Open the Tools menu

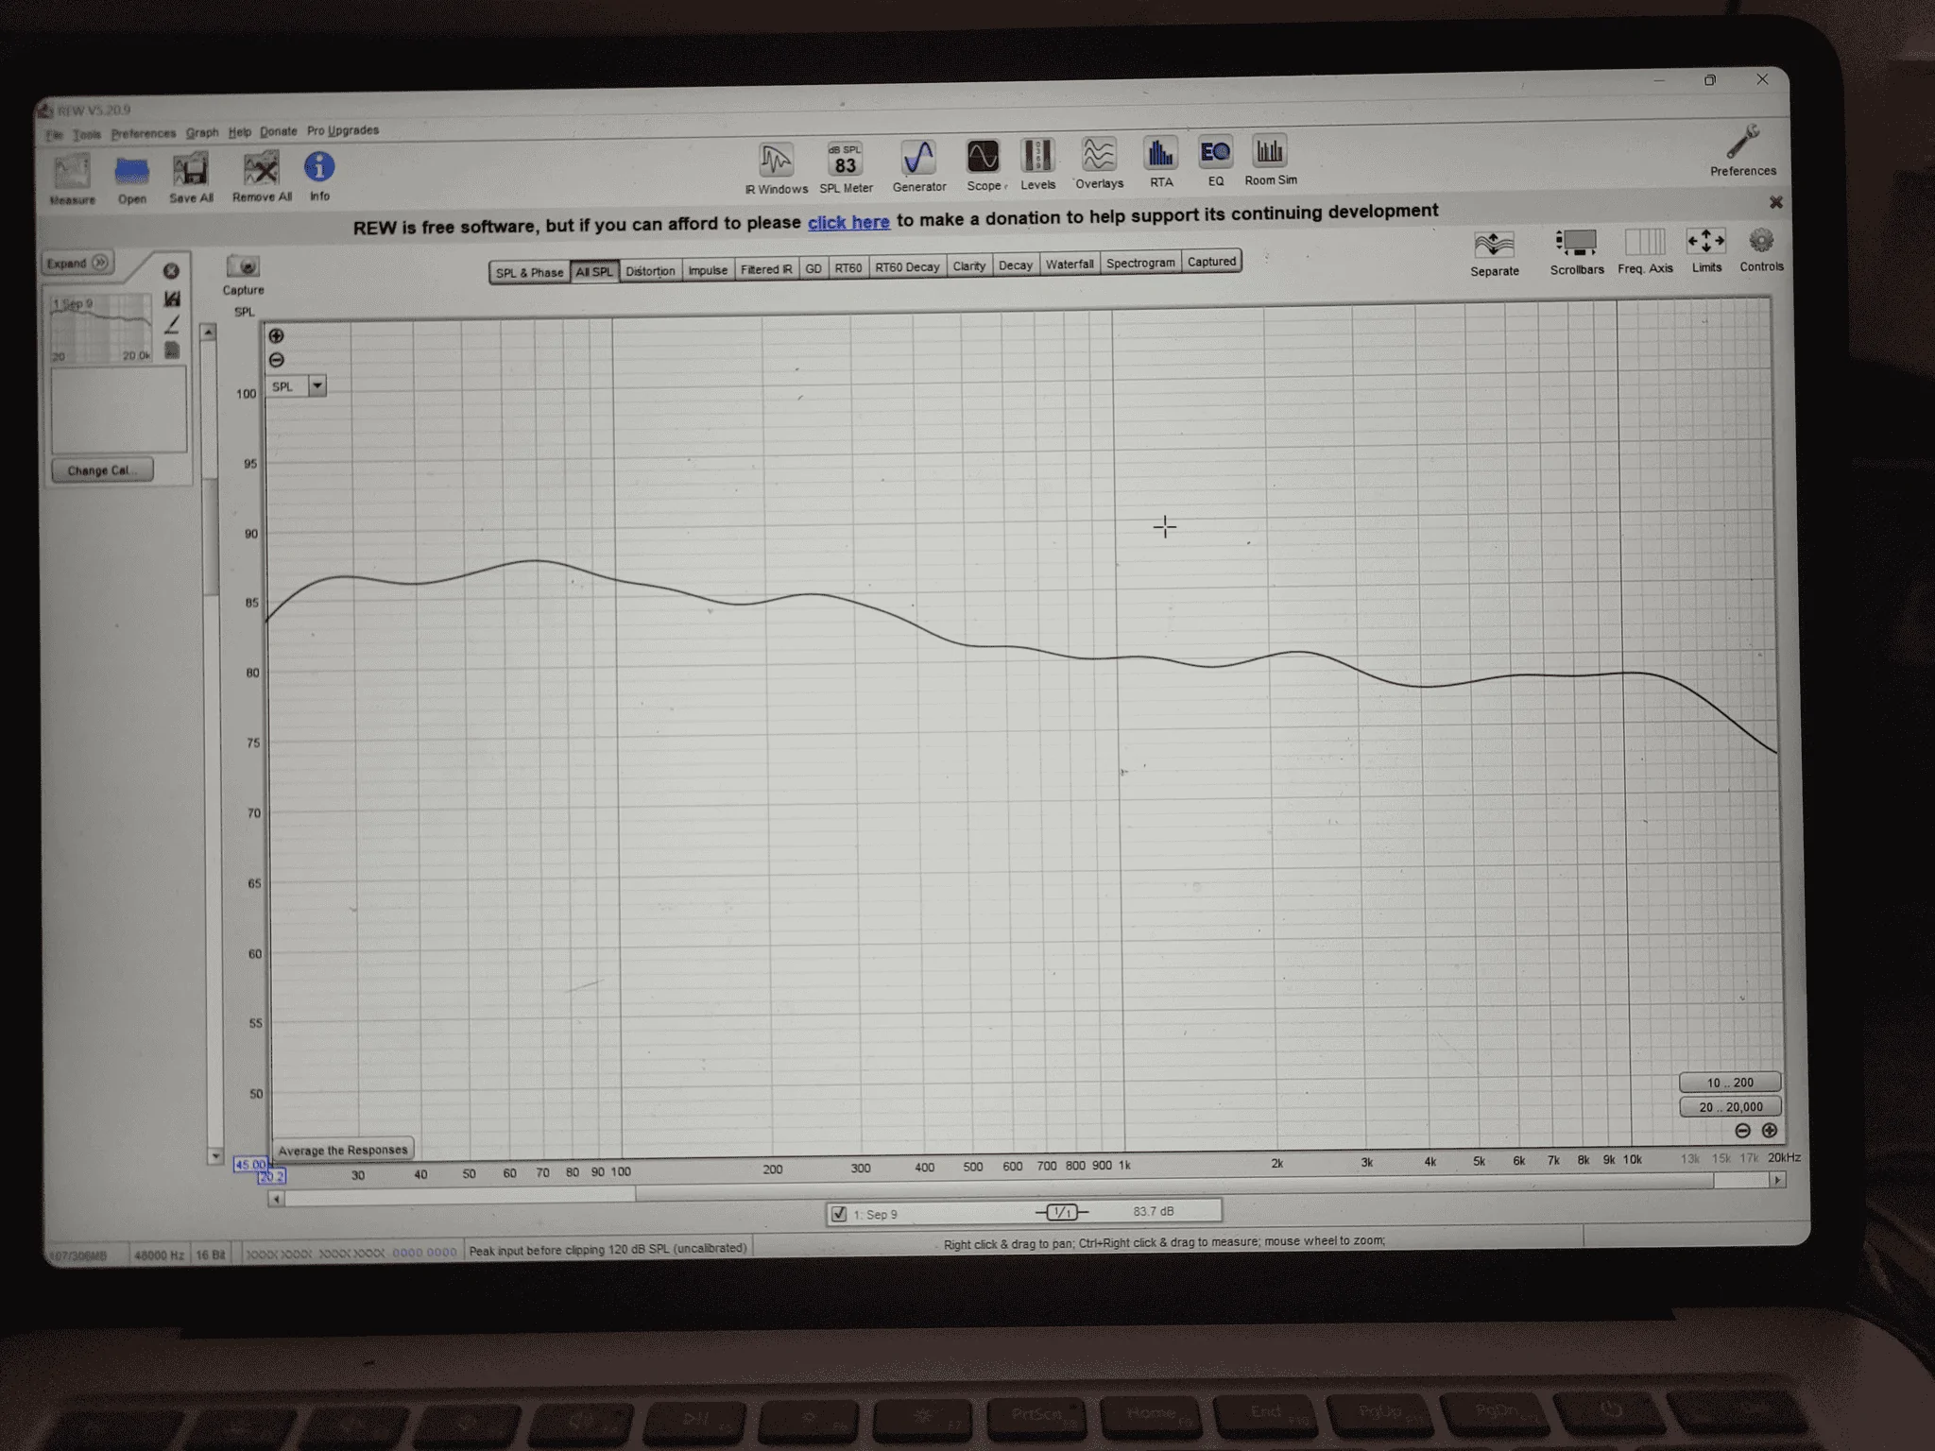[x=86, y=134]
